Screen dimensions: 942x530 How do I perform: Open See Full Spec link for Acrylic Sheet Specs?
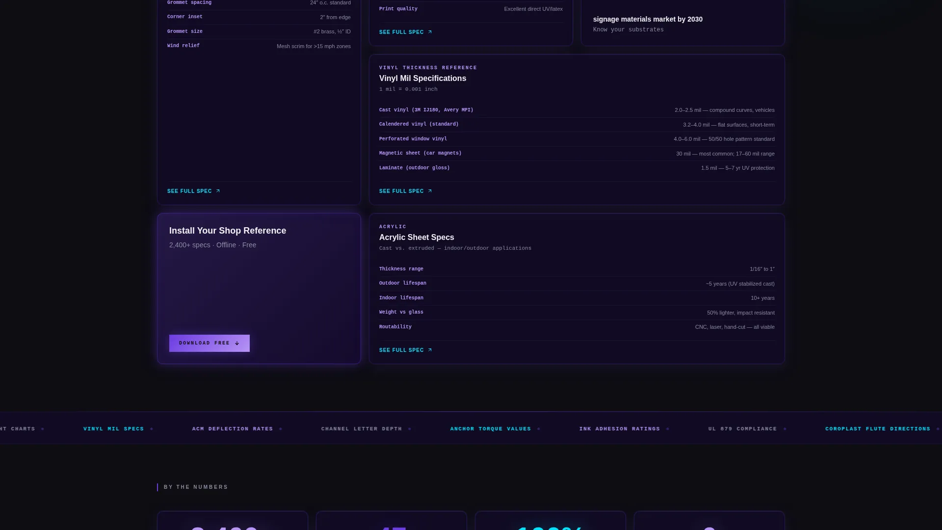click(x=405, y=350)
